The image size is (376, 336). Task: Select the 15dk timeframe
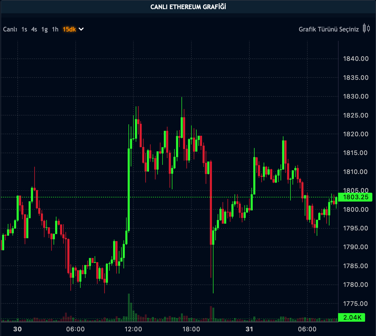pos(69,29)
